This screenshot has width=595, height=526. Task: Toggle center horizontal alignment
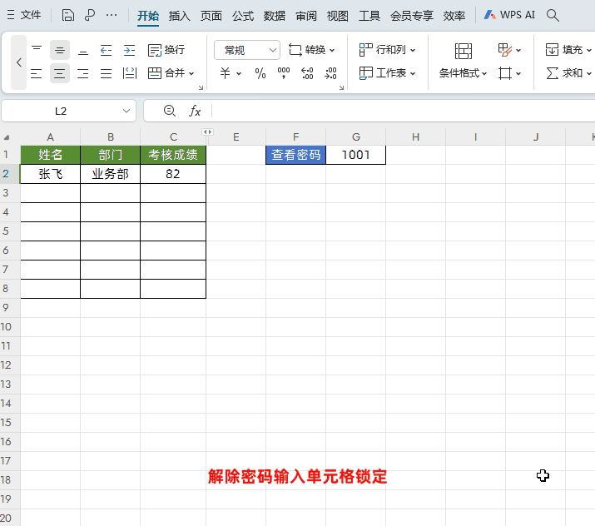coord(59,73)
